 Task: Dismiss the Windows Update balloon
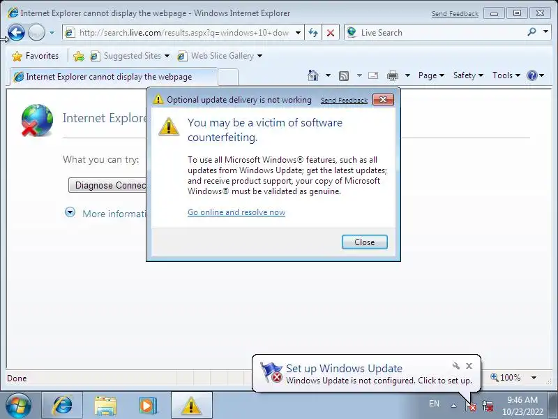point(469,366)
